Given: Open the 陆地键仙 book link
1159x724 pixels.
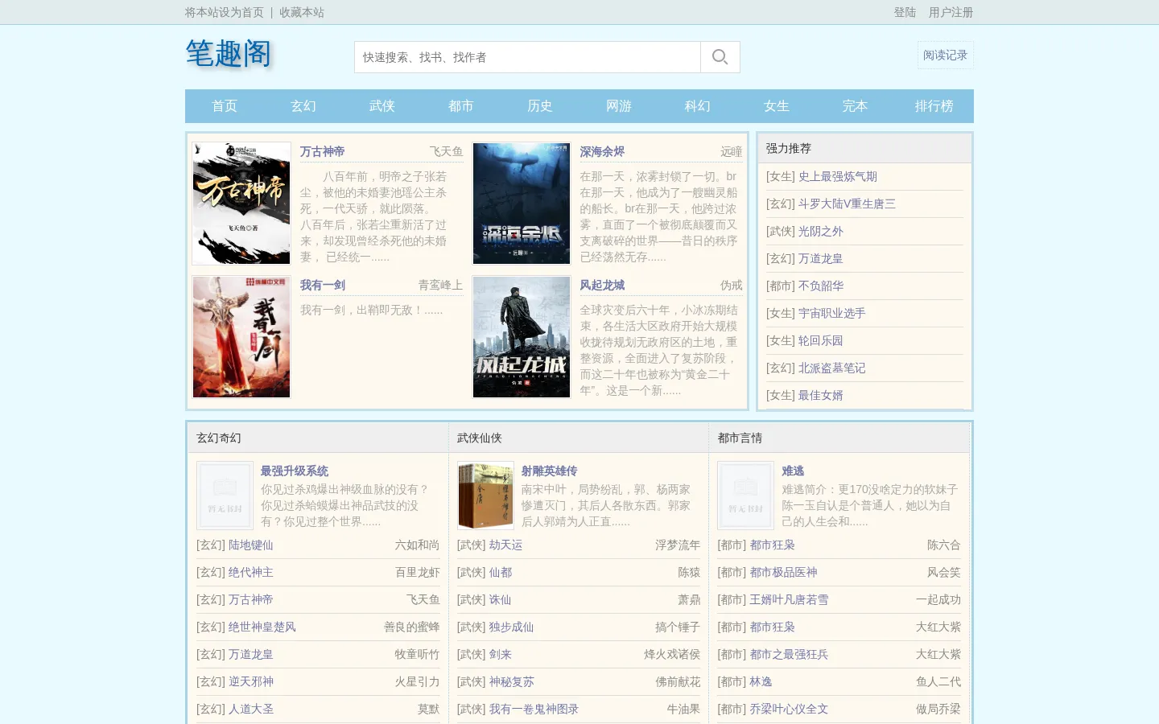Looking at the screenshot, I should (251, 545).
